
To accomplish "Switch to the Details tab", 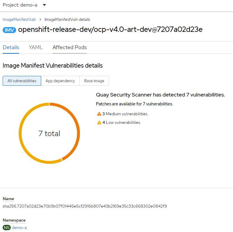I will click(x=11, y=47).
